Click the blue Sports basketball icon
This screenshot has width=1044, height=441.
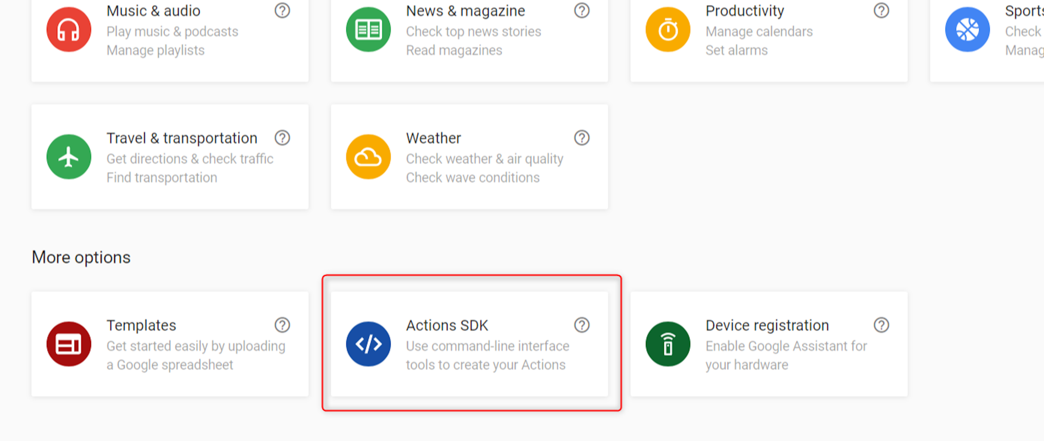click(967, 30)
